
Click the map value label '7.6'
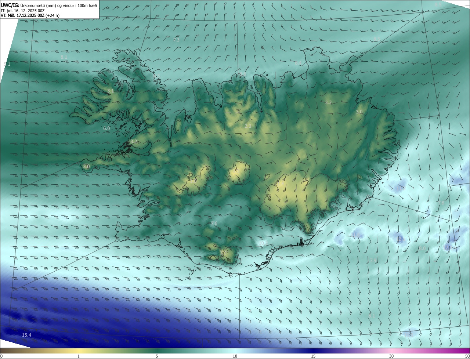214,224
